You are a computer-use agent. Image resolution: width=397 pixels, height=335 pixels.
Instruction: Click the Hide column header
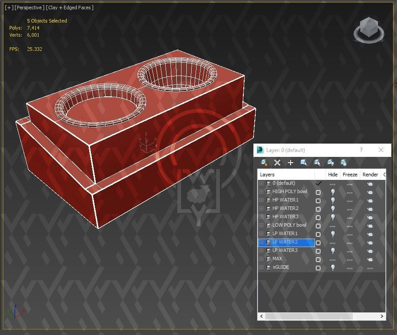333,175
